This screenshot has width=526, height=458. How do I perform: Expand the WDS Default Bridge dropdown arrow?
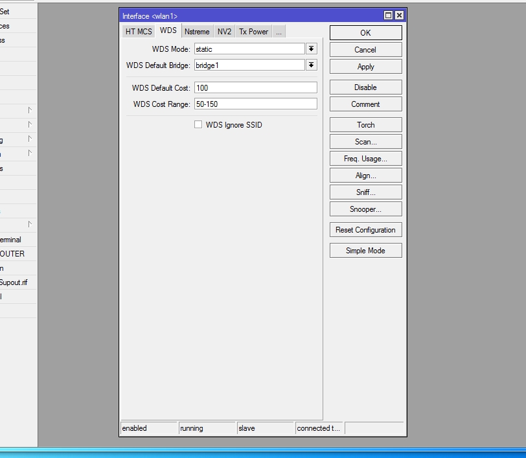click(312, 65)
